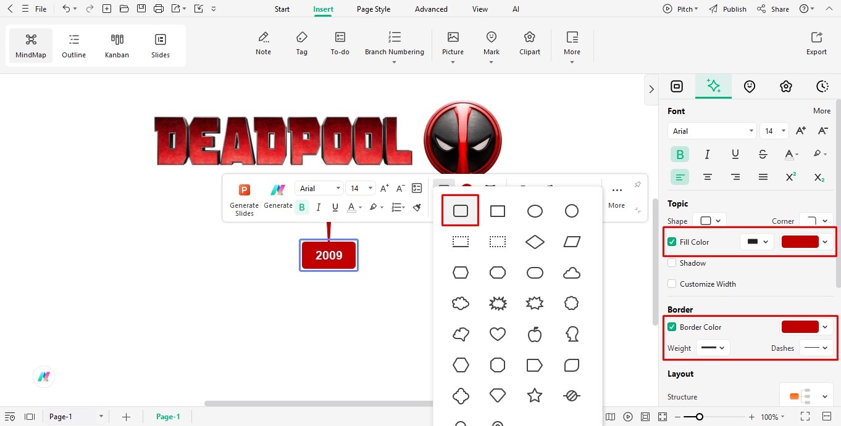Switch to Slides view mode
This screenshot has height=426, width=841.
pyautogui.click(x=161, y=46)
